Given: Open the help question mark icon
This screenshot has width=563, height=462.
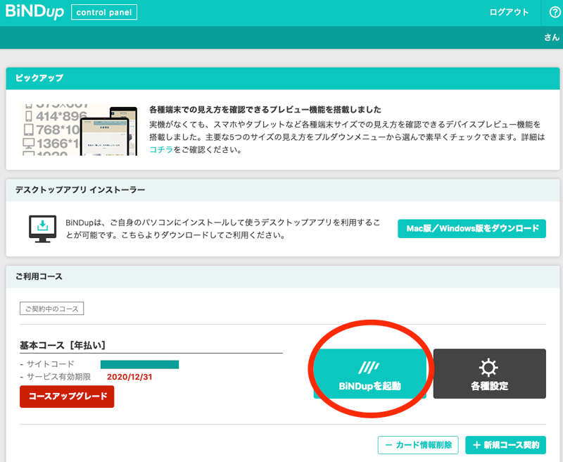Looking at the screenshot, I should point(555,12).
